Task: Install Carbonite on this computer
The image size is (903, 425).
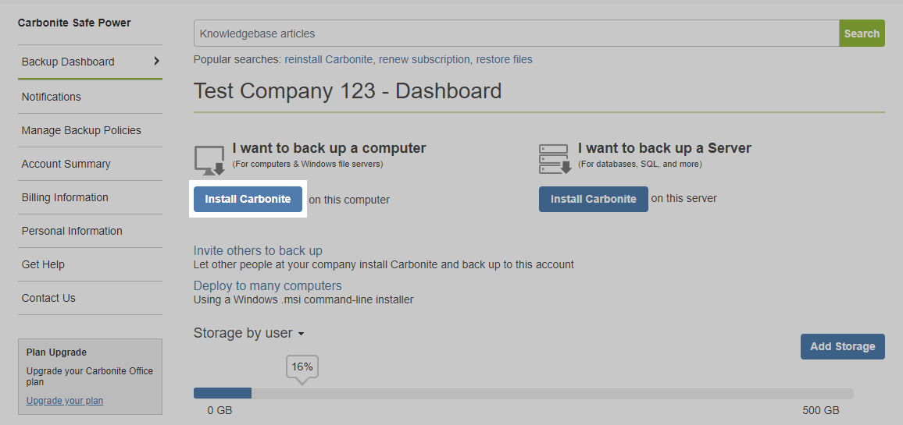Action: point(248,199)
